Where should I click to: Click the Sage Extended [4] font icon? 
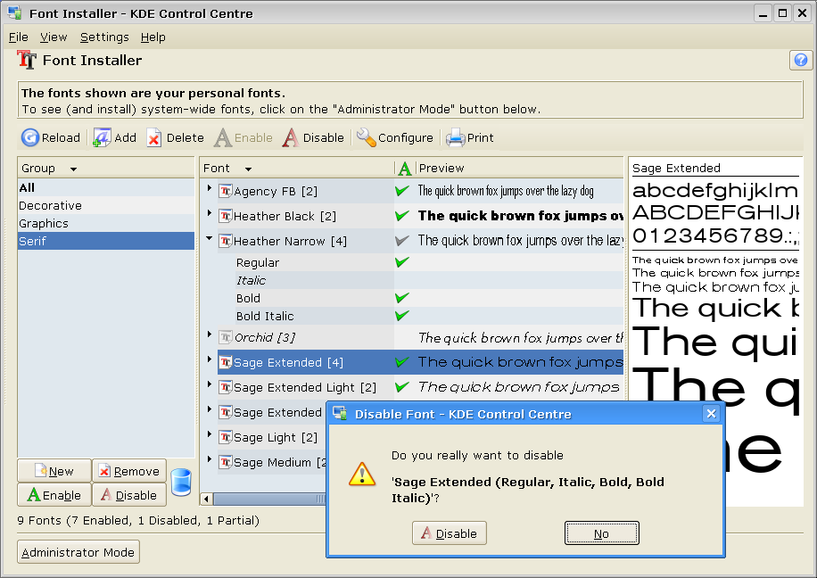pyautogui.click(x=225, y=362)
